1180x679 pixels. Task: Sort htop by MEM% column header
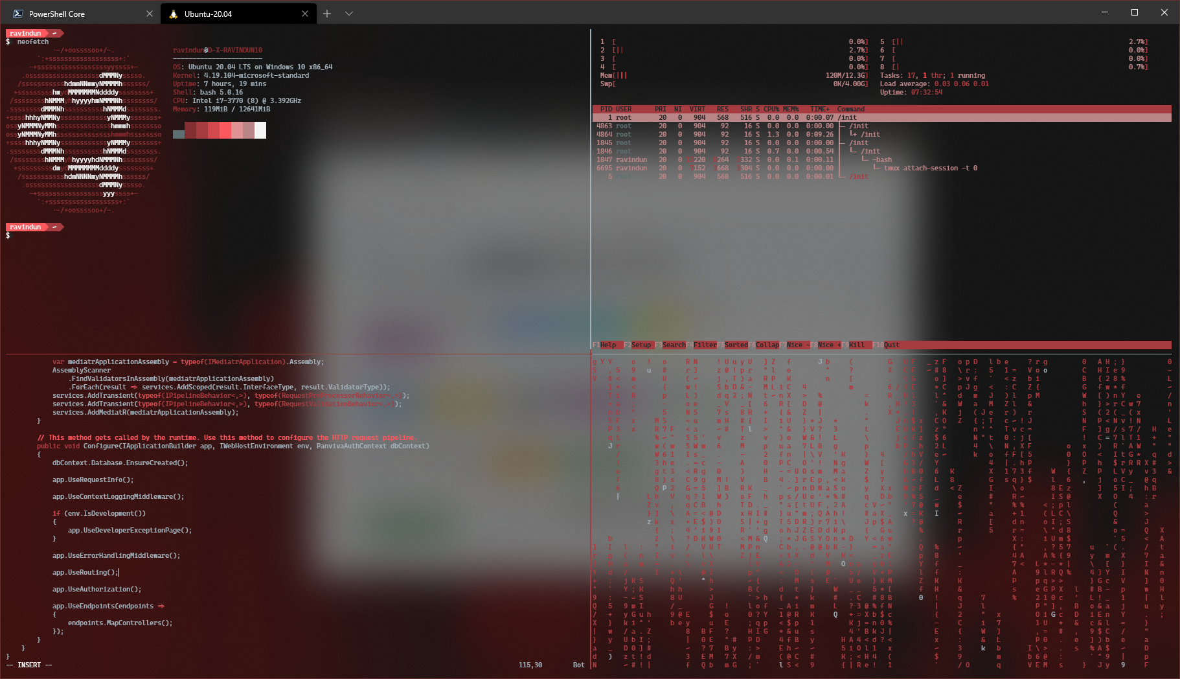tap(791, 109)
